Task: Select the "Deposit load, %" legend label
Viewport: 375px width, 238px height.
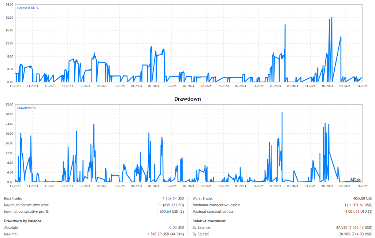Action: point(28,8)
